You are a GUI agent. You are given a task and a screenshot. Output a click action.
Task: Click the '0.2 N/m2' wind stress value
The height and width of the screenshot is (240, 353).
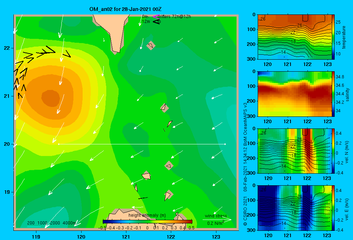[x=216, y=223]
